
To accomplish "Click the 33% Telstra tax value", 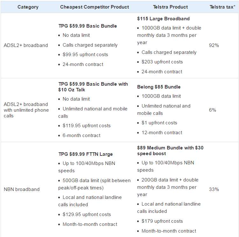I will pyautogui.click(x=214, y=189).
